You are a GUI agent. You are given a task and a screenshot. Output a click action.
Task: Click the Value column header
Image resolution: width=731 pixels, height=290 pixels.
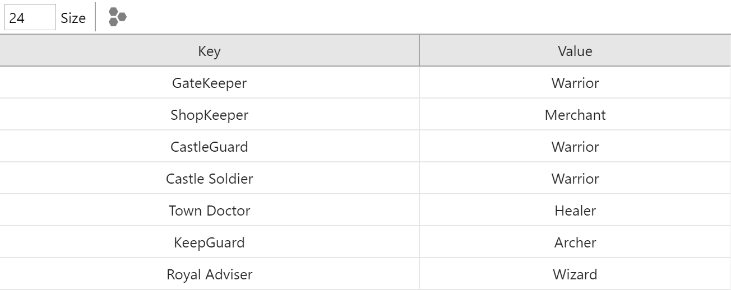tap(575, 51)
